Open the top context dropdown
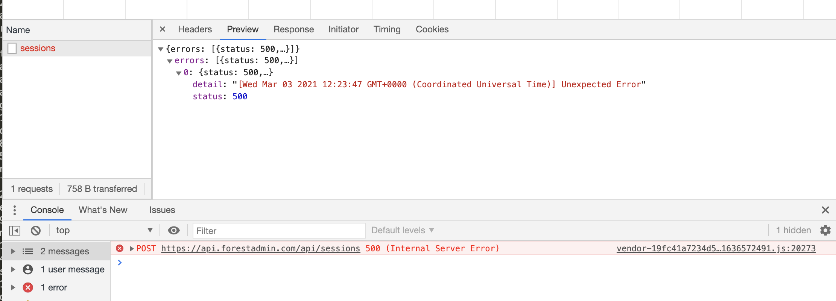 point(104,230)
